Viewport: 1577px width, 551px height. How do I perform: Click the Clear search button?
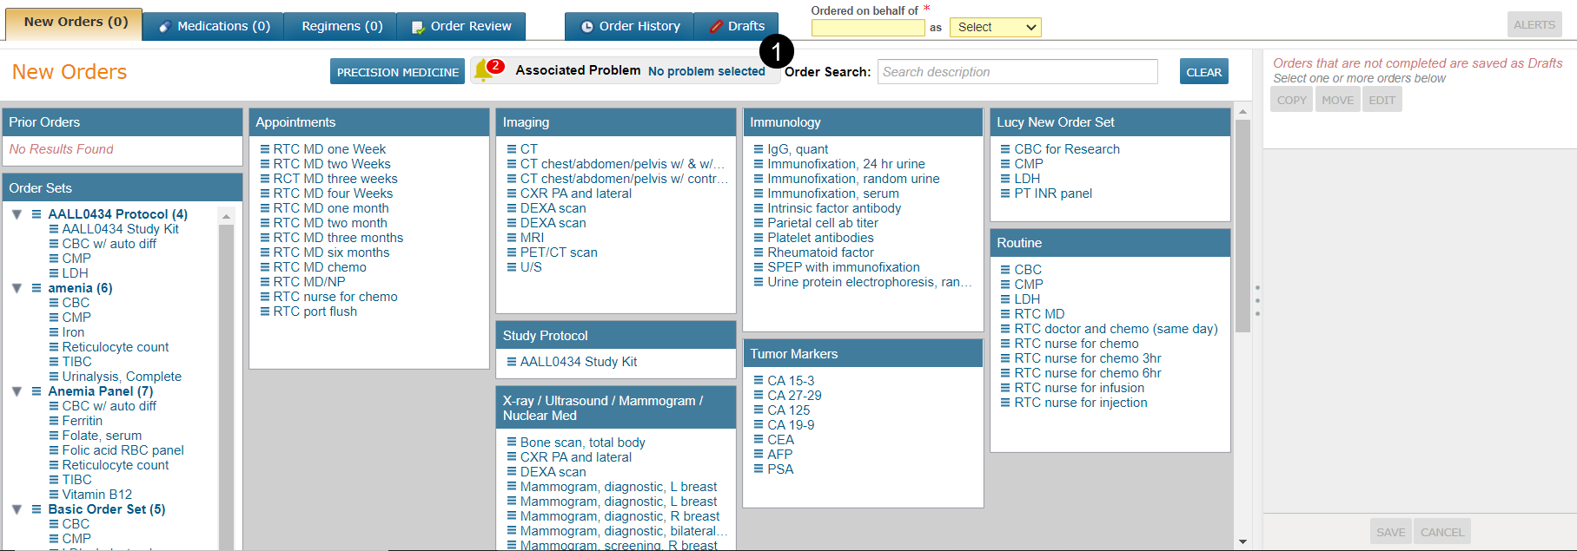click(x=1203, y=72)
